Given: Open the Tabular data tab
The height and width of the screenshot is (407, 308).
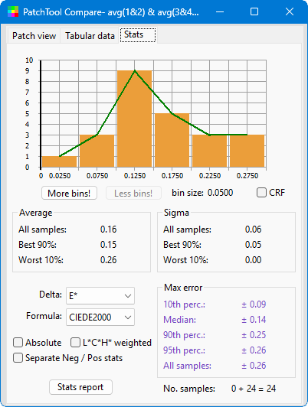Looking at the screenshot, I should coord(90,35).
